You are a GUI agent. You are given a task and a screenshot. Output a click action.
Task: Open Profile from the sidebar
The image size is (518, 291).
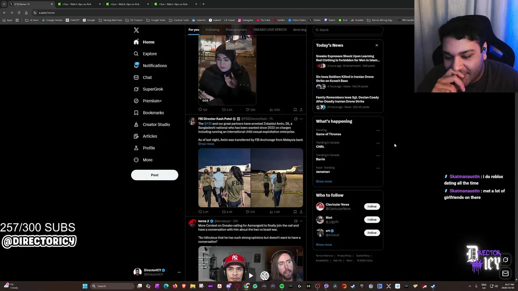(x=144, y=148)
